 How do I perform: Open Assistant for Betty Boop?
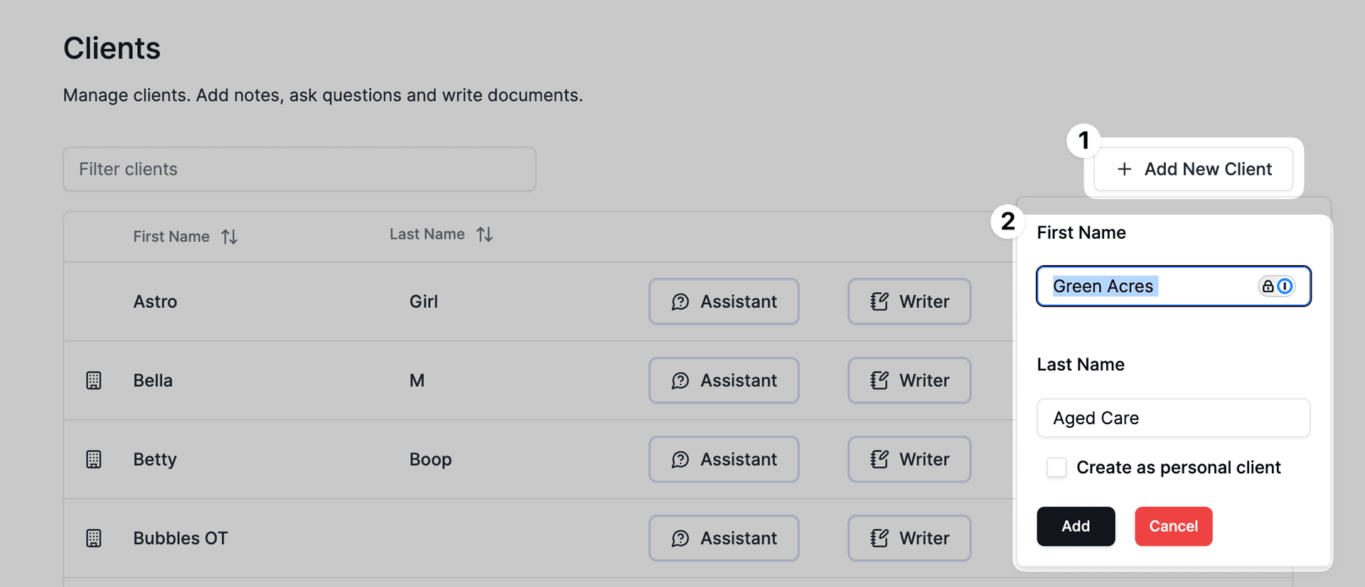tap(724, 459)
